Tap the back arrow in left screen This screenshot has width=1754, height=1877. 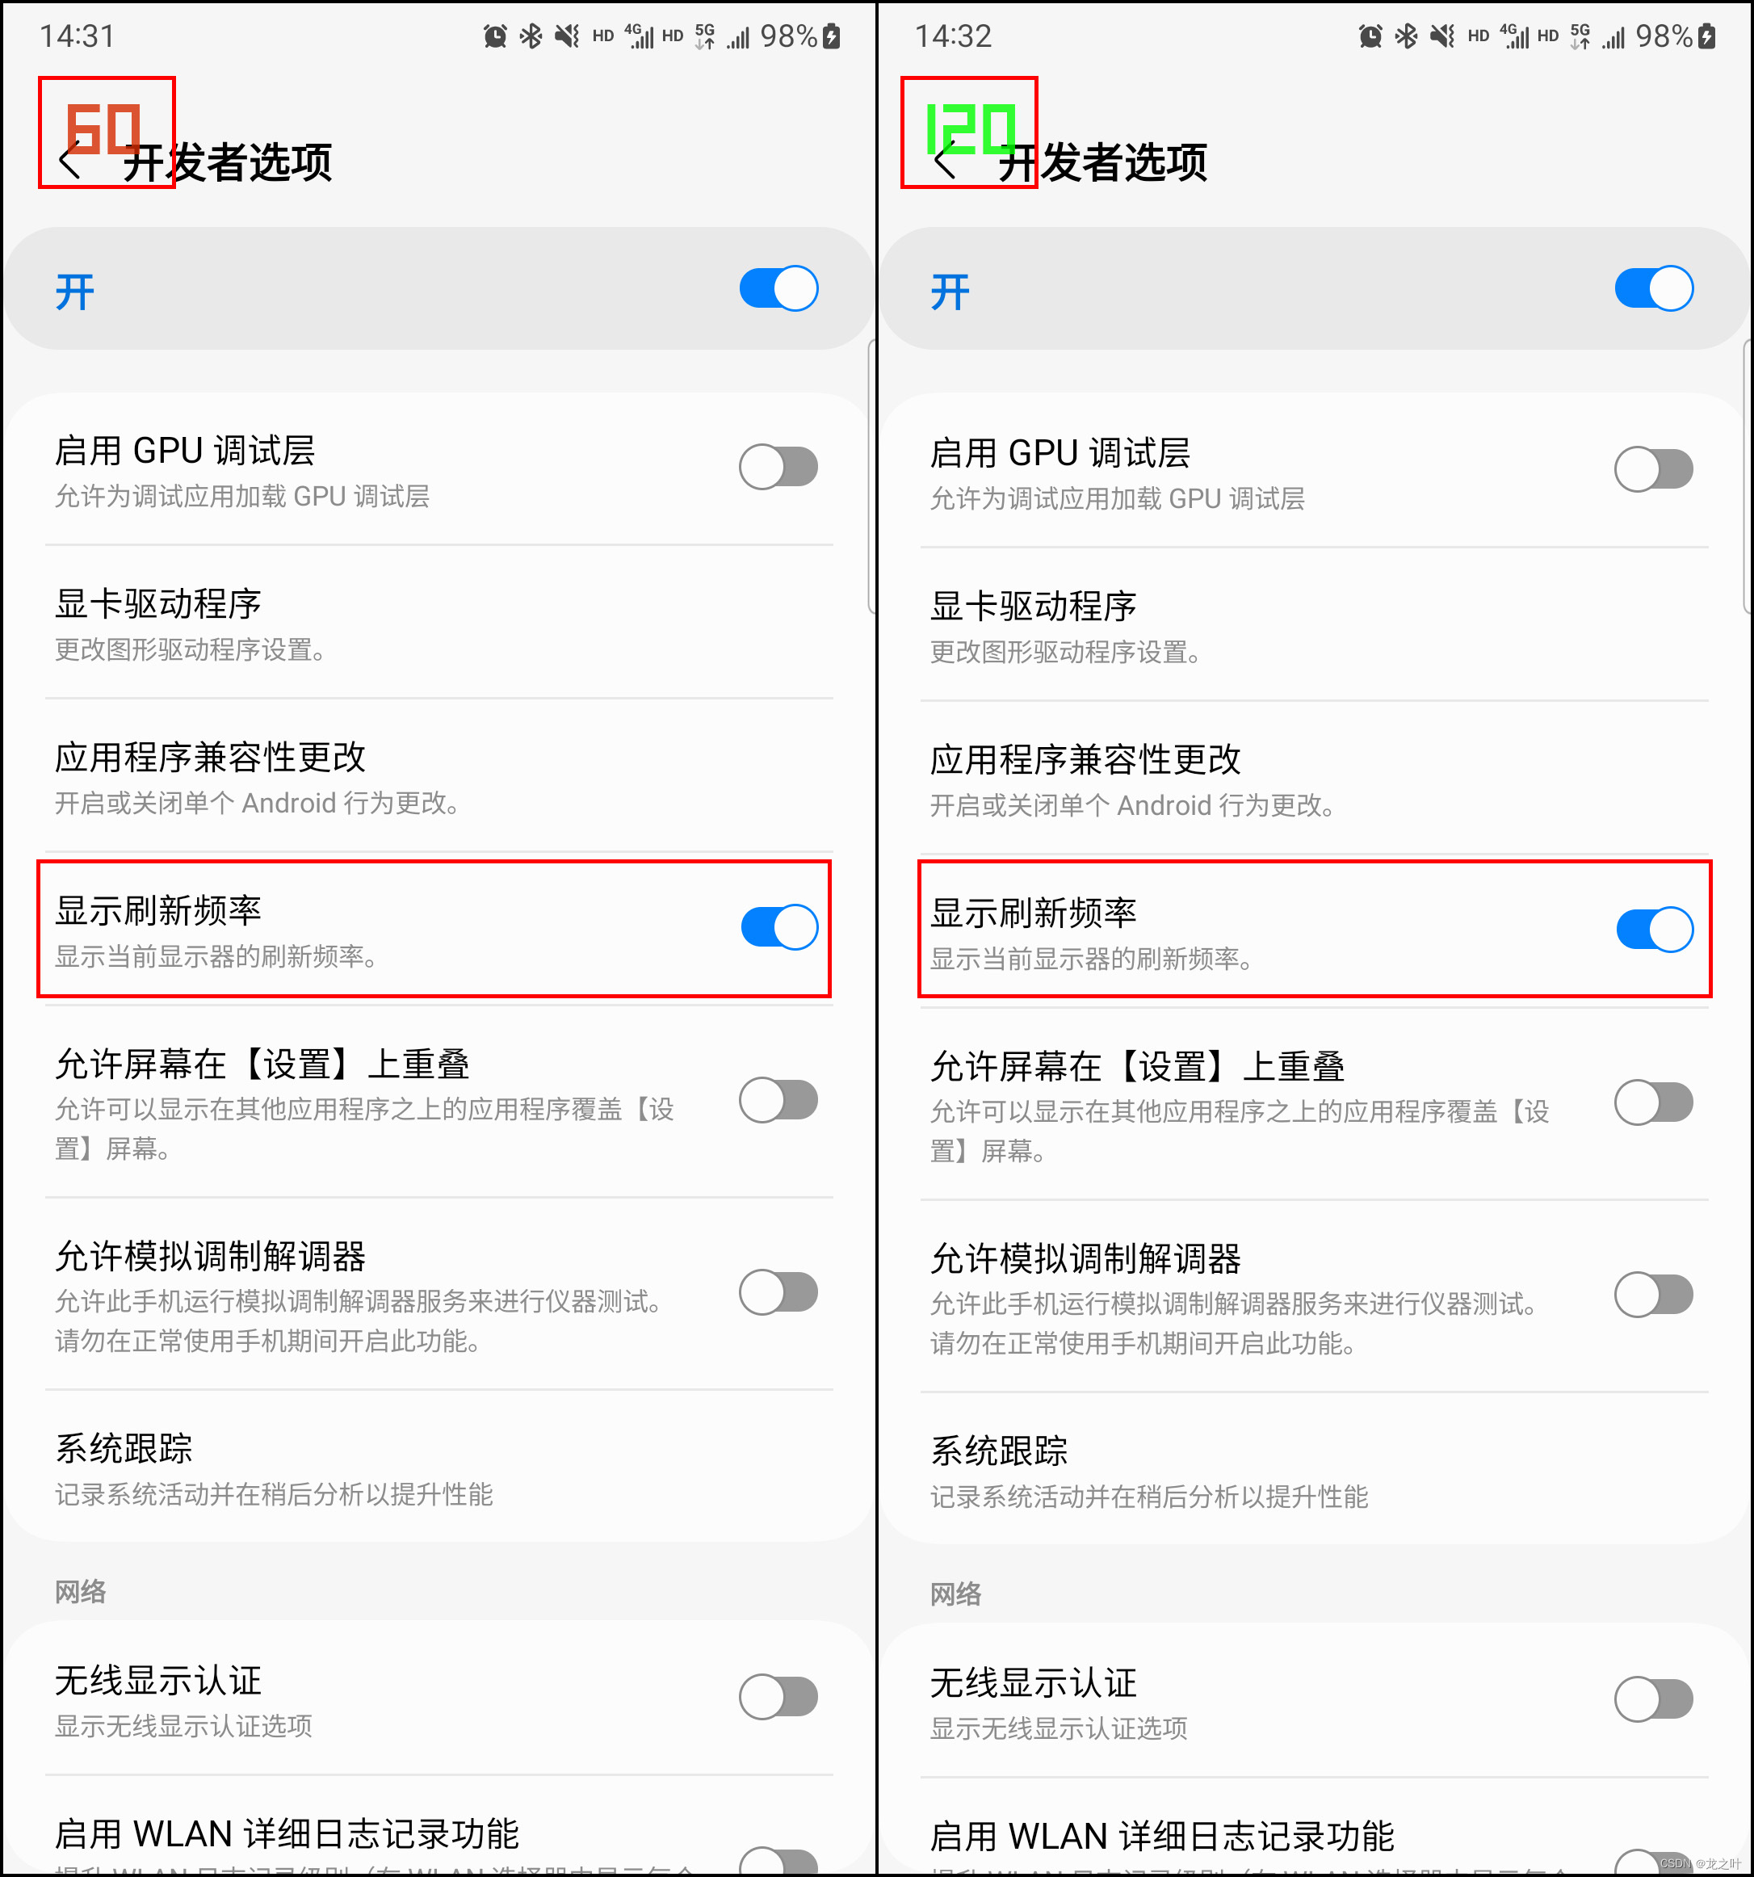(x=69, y=162)
